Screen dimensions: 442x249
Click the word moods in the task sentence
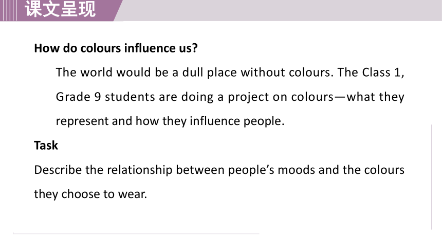[x=296, y=170]
